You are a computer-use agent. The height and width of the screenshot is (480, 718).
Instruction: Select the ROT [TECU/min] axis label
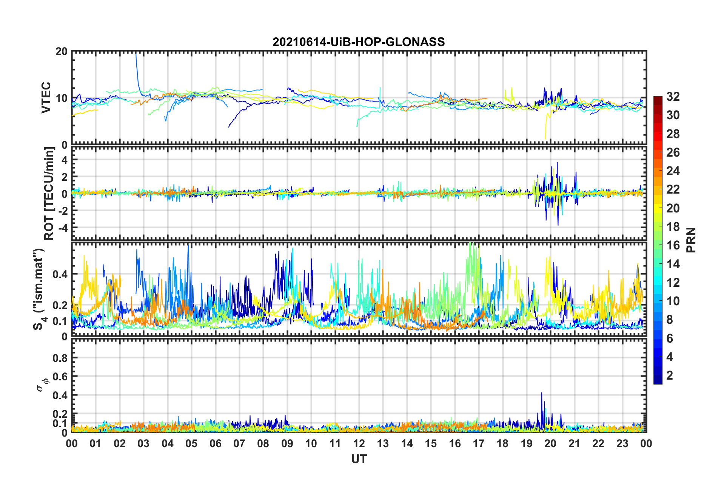pyautogui.click(x=49, y=194)
